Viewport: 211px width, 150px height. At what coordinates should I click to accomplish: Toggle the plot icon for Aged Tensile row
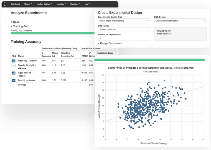[x=14, y=73]
